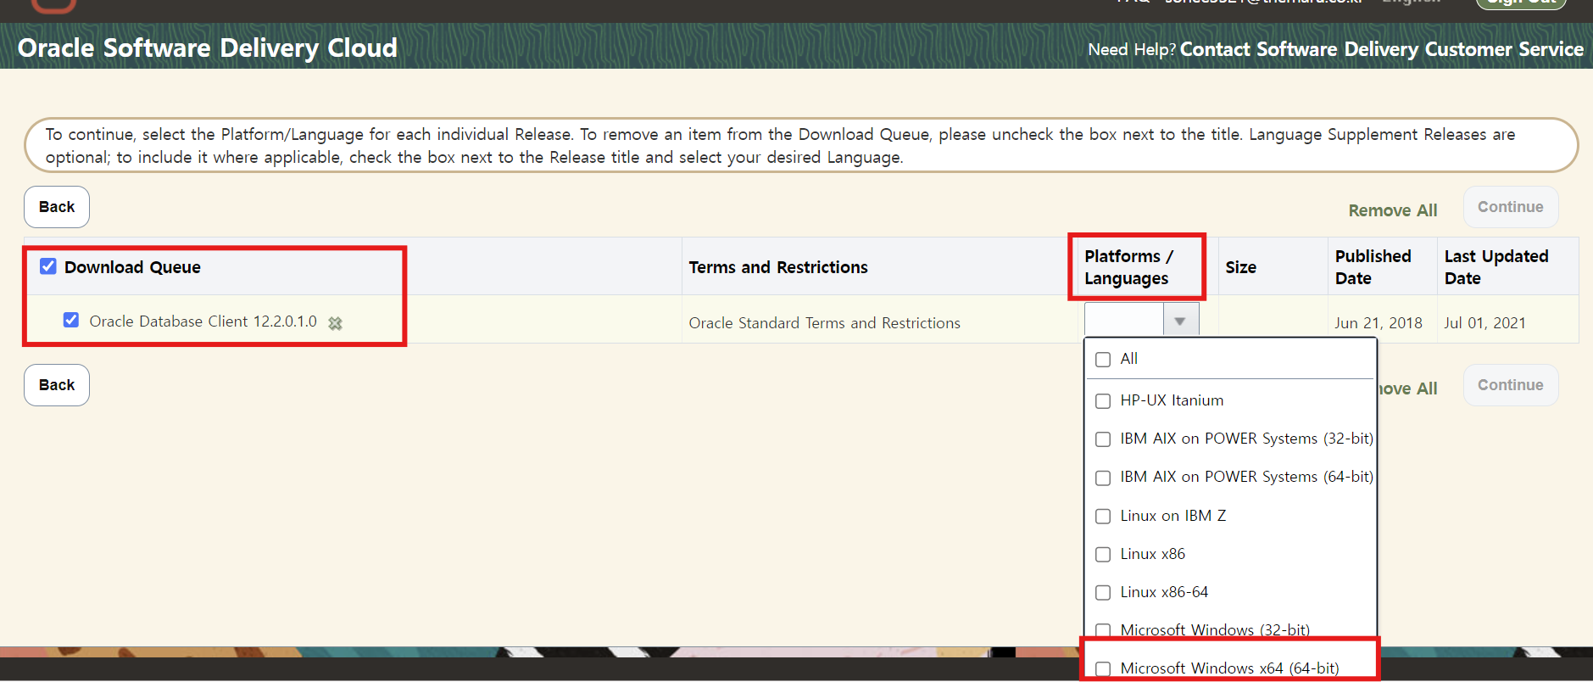The height and width of the screenshot is (682, 1593).
Task: Select Microsoft Windows (32-bit) platform
Action: [1103, 630]
